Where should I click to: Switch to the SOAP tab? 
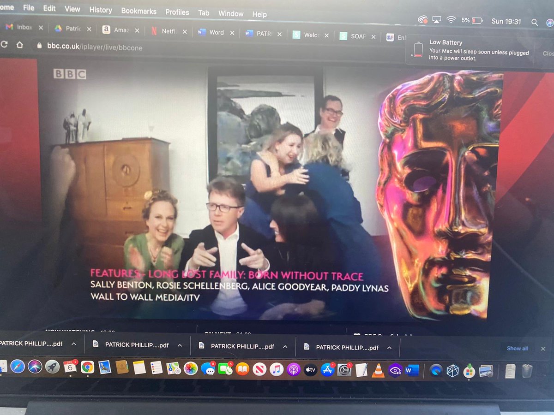coord(358,36)
